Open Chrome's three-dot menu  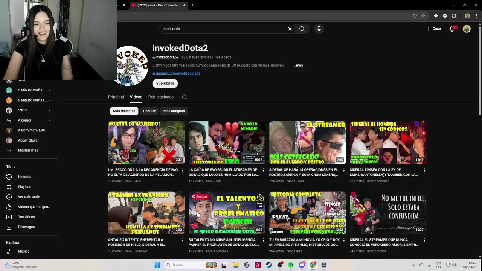point(476,16)
